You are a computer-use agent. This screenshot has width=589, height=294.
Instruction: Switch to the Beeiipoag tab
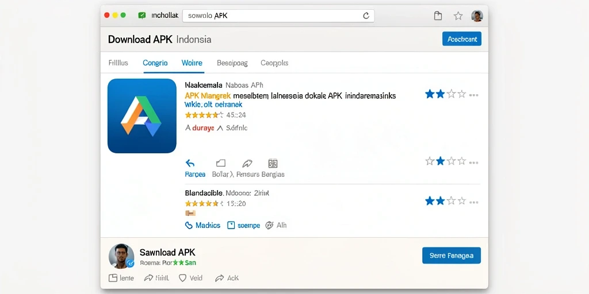[232, 63]
